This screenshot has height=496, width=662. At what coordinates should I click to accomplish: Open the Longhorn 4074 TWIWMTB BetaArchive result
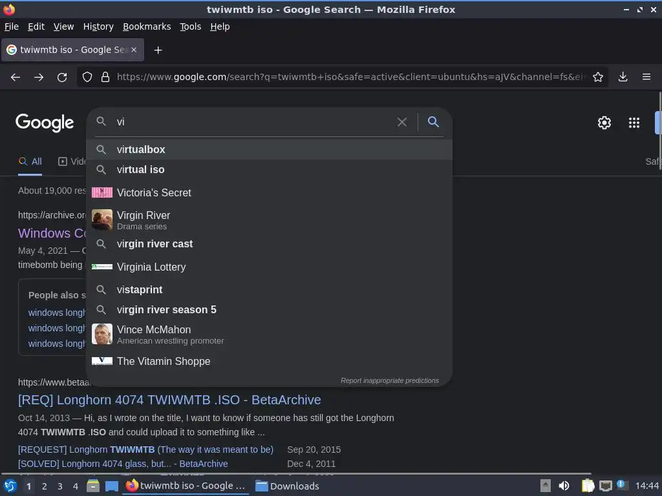pyautogui.click(x=169, y=400)
